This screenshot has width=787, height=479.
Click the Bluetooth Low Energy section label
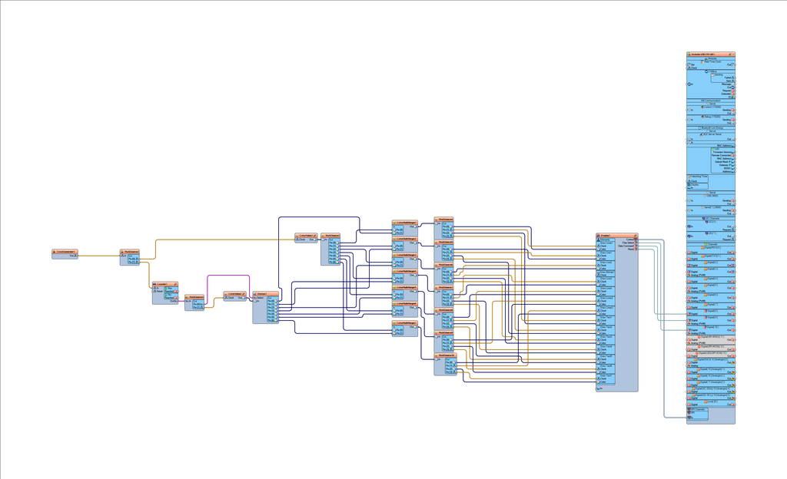coord(711,127)
